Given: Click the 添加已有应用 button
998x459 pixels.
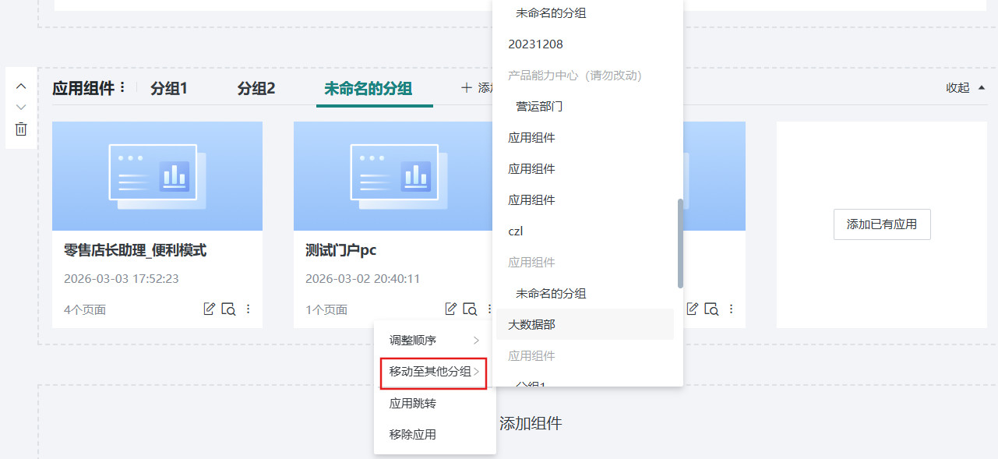Looking at the screenshot, I should pos(882,224).
